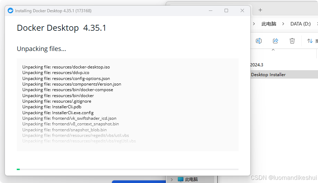Viewport: 318px width, 183px height.
Task: Select log line 'frontend/resources/regedit/vbs/regUtil.vbs'
Action: [79, 141]
